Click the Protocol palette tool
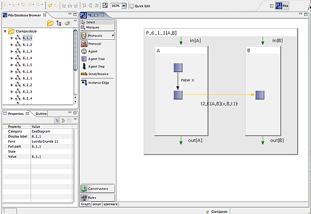The height and width of the screenshot is (214, 311). [x=92, y=44]
